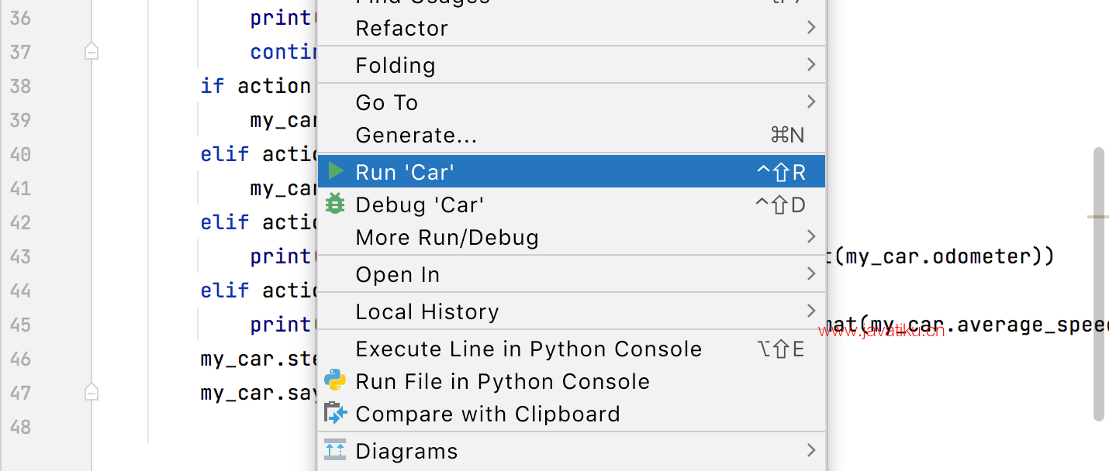This screenshot has height=471, width=1109.
Task: Click the vertical editor scrollbar
Action: coord(1098,284)
